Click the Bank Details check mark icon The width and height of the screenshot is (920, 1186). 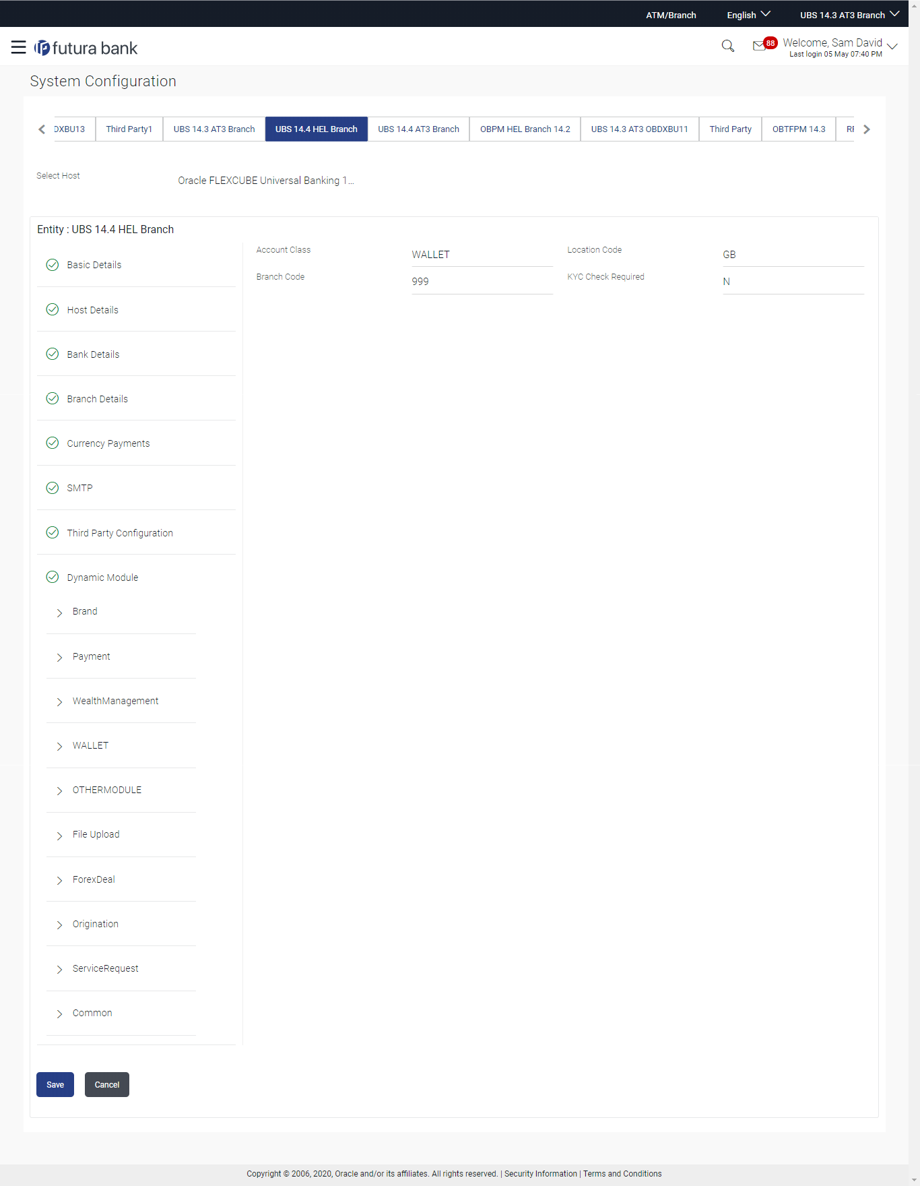(x=53, y=354)
